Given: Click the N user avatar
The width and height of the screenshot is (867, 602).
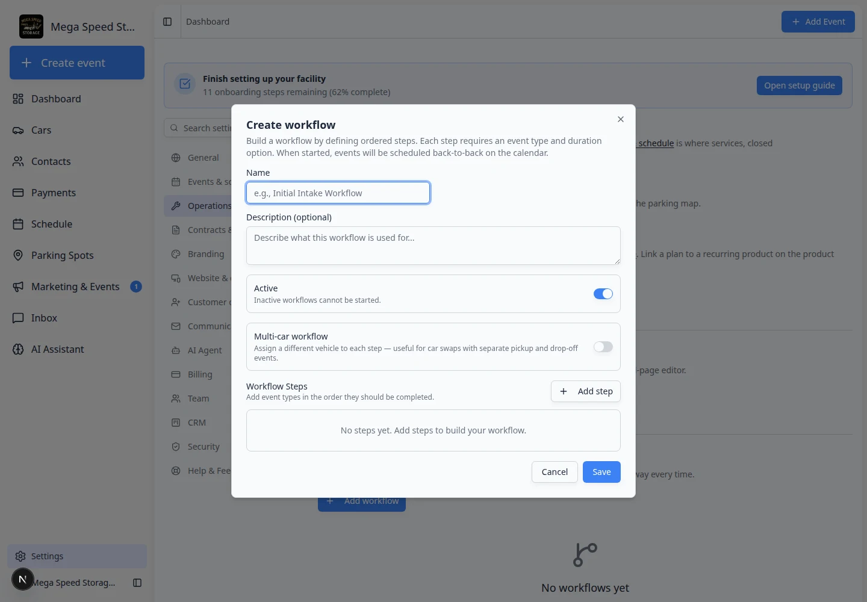Looking at the screenshot, I should pyautogui.click(x=23, y=580).
